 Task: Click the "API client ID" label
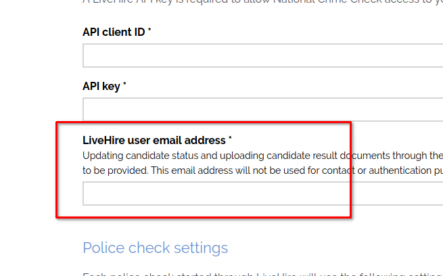point(114,32)
